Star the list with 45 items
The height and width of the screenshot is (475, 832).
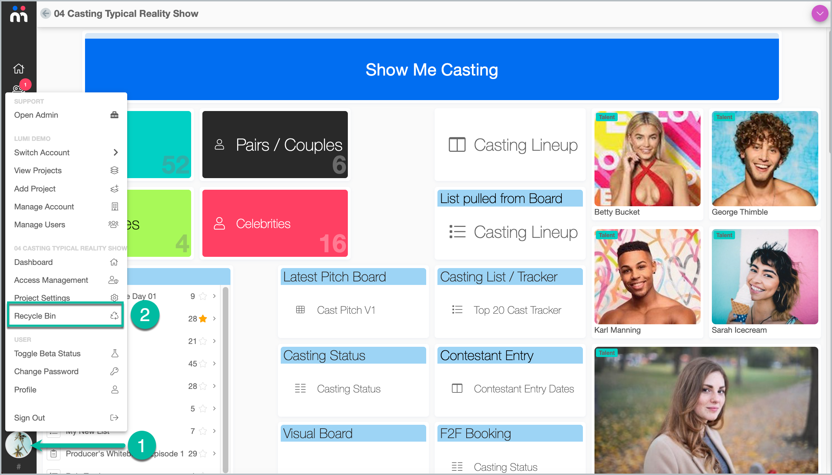pyautogui.click(x=203, y=364)
